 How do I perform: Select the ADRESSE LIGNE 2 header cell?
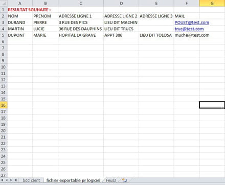click(121, 16)
